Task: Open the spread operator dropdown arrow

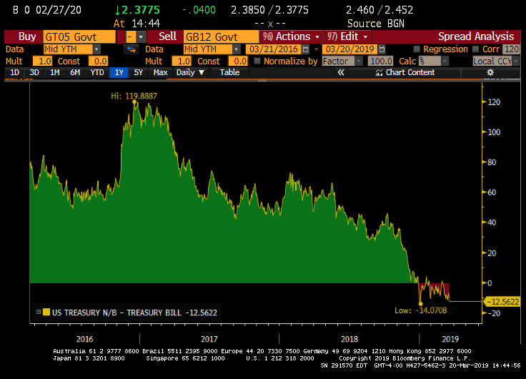Action: point(142,36)
